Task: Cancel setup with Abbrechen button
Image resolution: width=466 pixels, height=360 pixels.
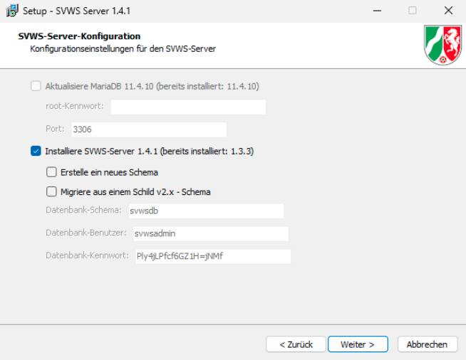Action: 428,344
